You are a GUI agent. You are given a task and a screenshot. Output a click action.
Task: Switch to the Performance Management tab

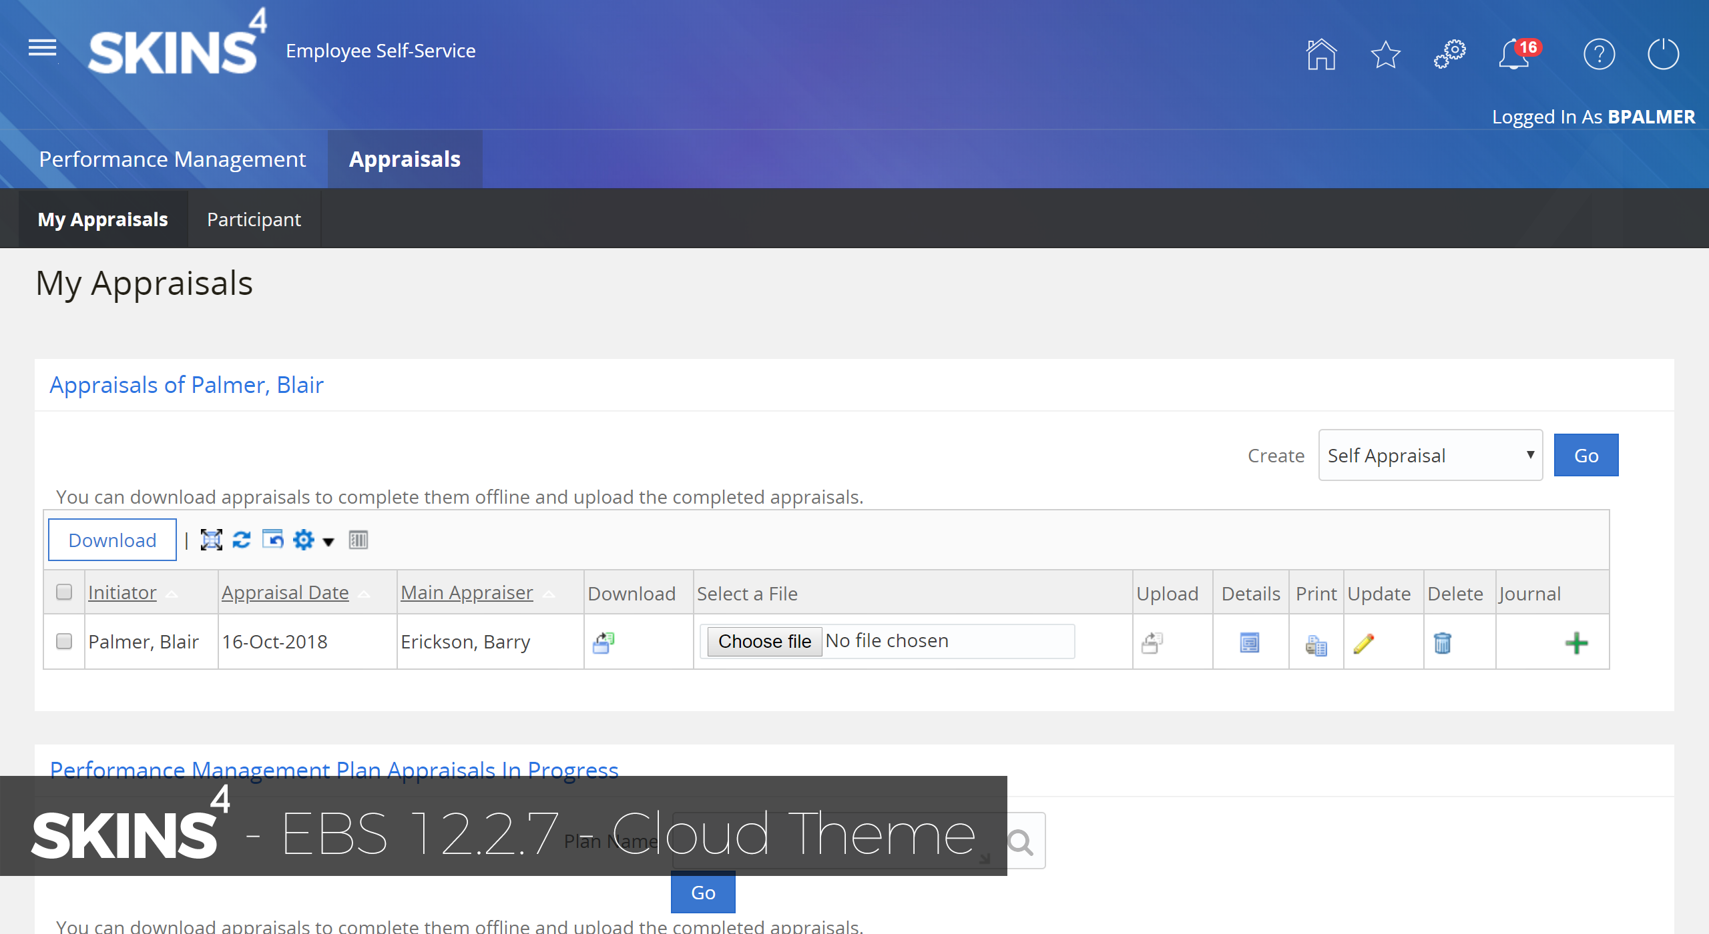172,159
